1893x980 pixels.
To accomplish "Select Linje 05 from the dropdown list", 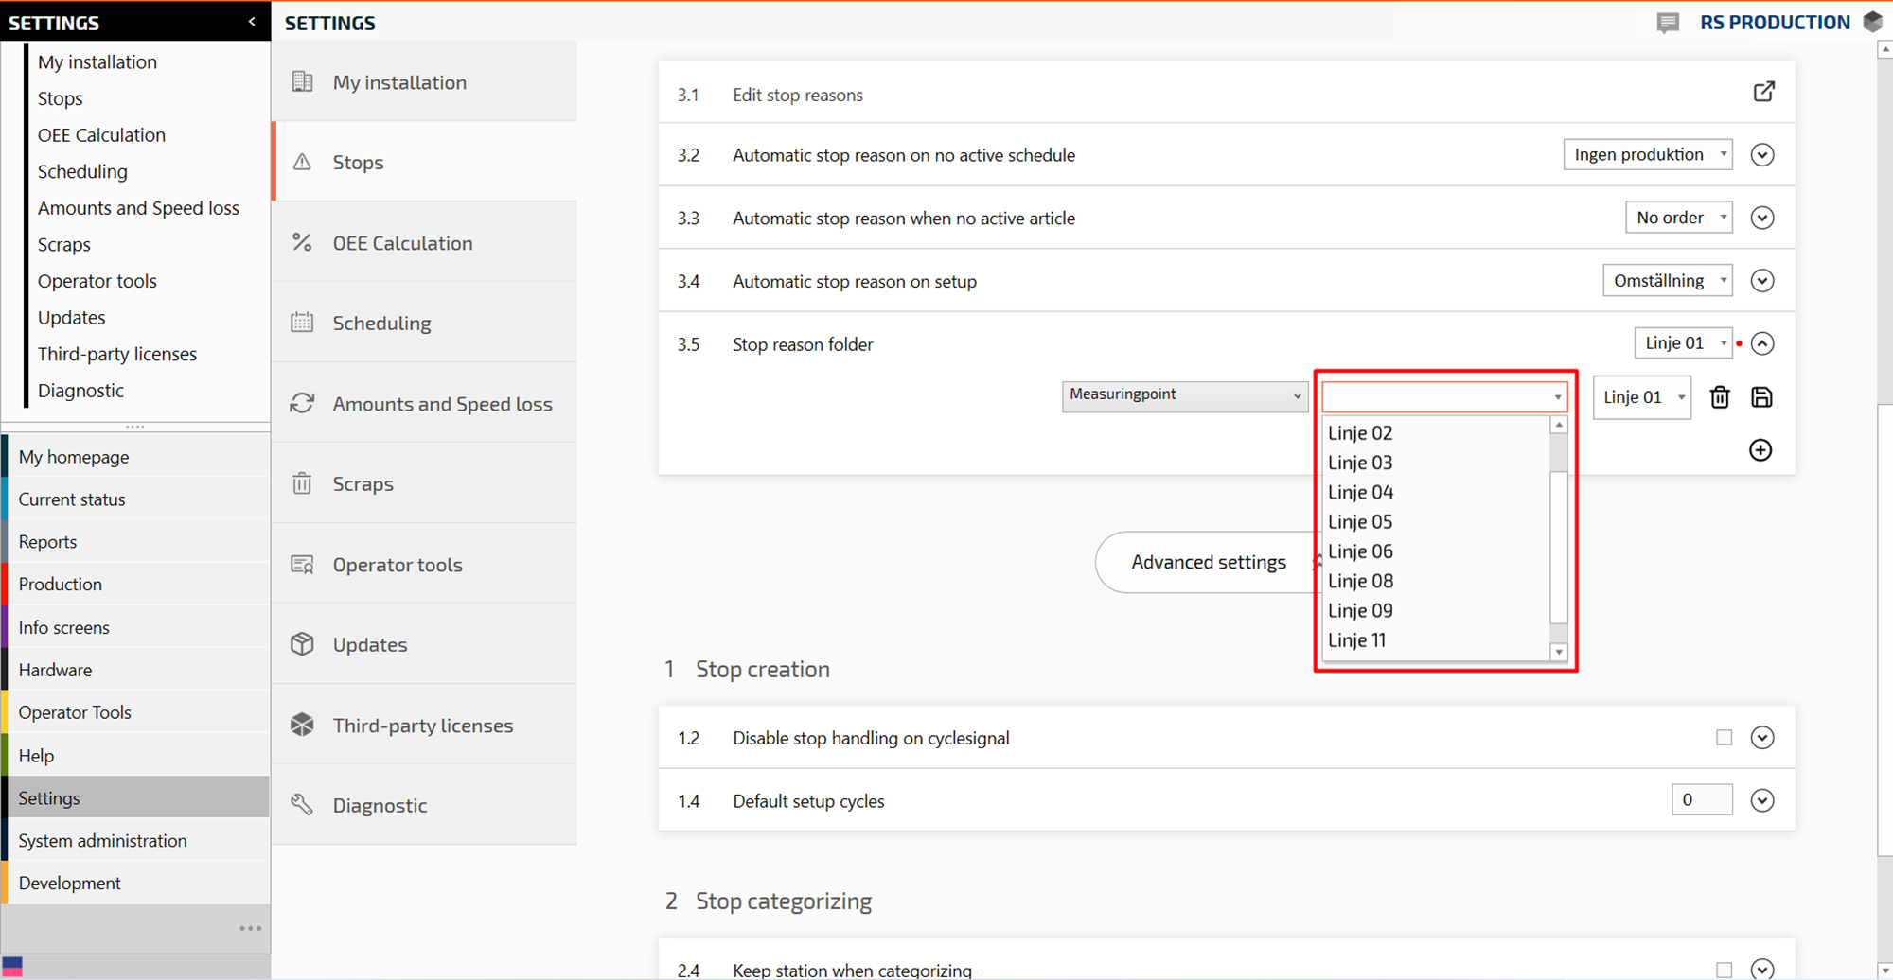I will tap(1360, 522).
